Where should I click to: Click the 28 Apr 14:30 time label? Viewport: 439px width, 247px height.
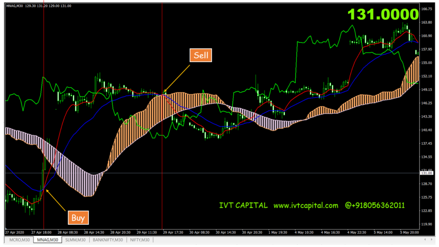[94, 232]
